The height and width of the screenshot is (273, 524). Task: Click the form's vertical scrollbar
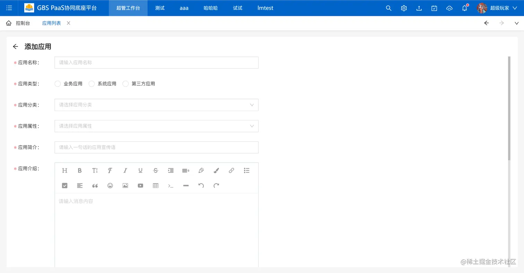click(x=509, y=108)
